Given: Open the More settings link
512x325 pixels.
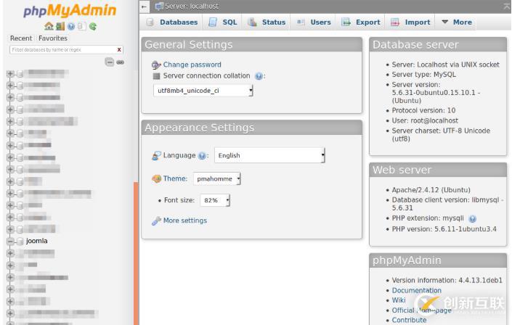Looking at the screenshot, I should point(184,221).
